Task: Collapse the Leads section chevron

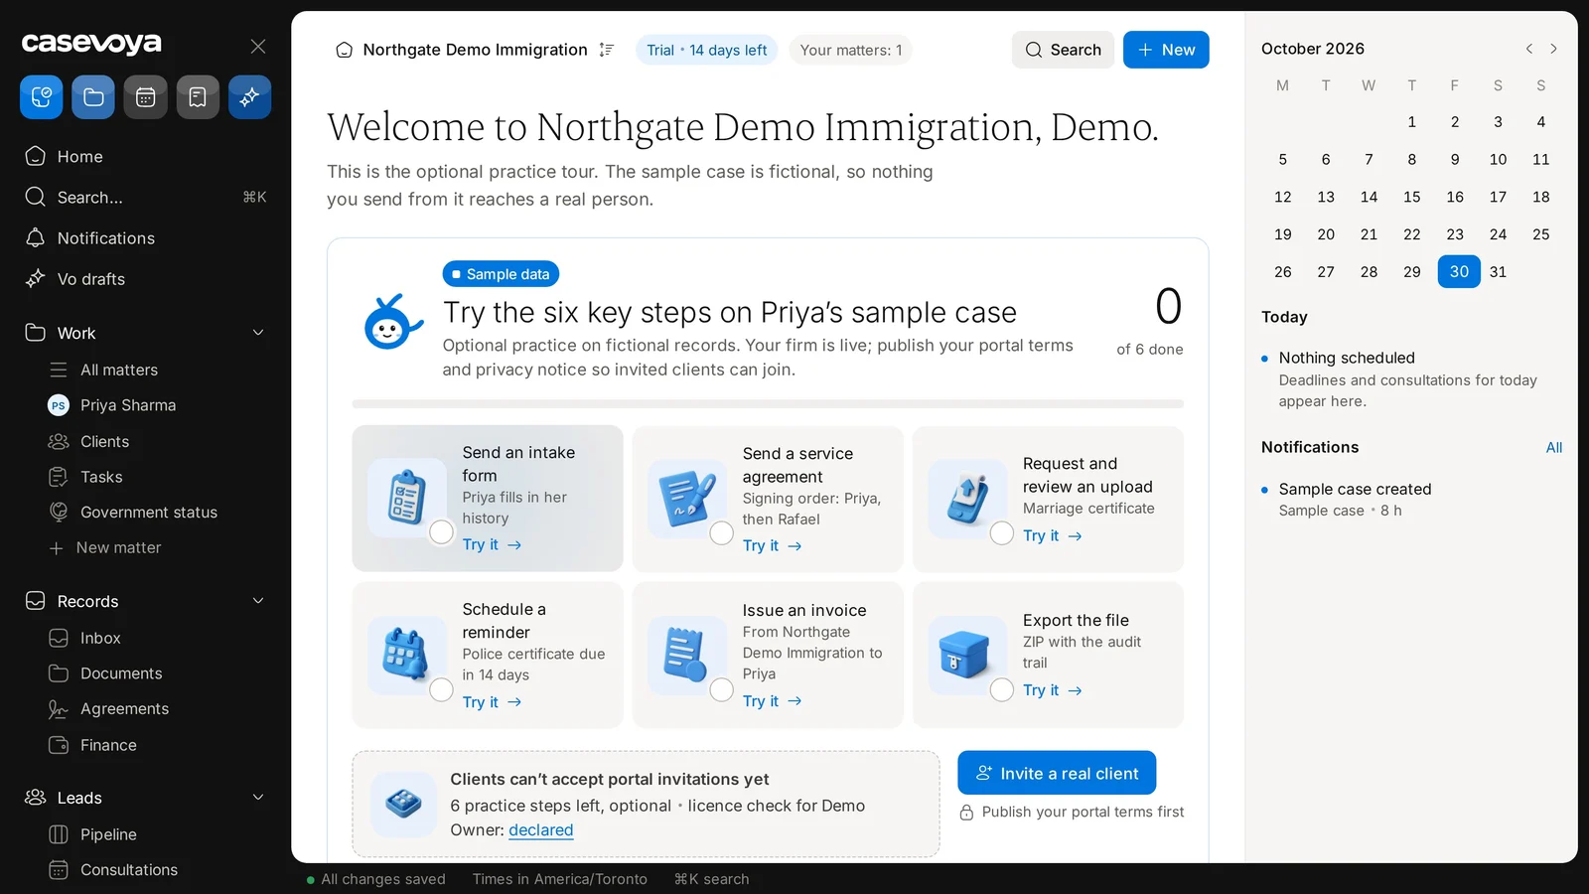Action: [x=258, y=798]
